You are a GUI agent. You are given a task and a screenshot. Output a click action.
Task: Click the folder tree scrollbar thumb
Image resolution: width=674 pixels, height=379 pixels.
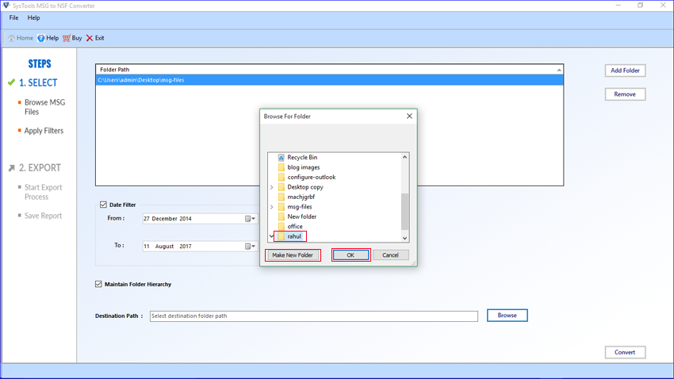(404, 212)
